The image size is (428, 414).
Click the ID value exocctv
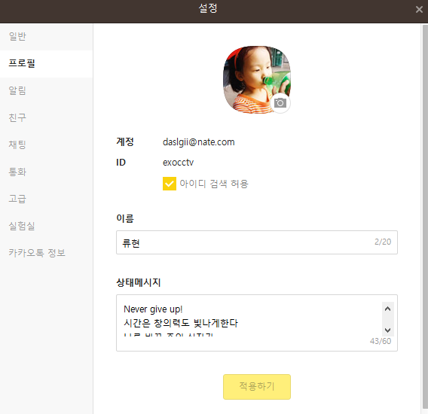[x=179, y=163]
